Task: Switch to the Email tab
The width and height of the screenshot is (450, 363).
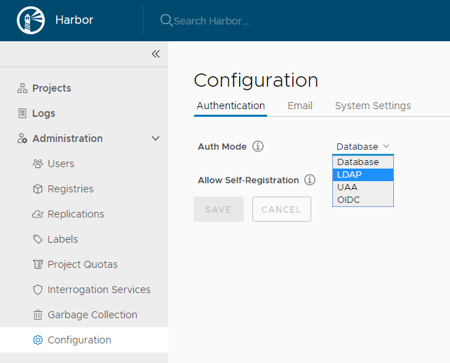Action: [x=300, y=106]
